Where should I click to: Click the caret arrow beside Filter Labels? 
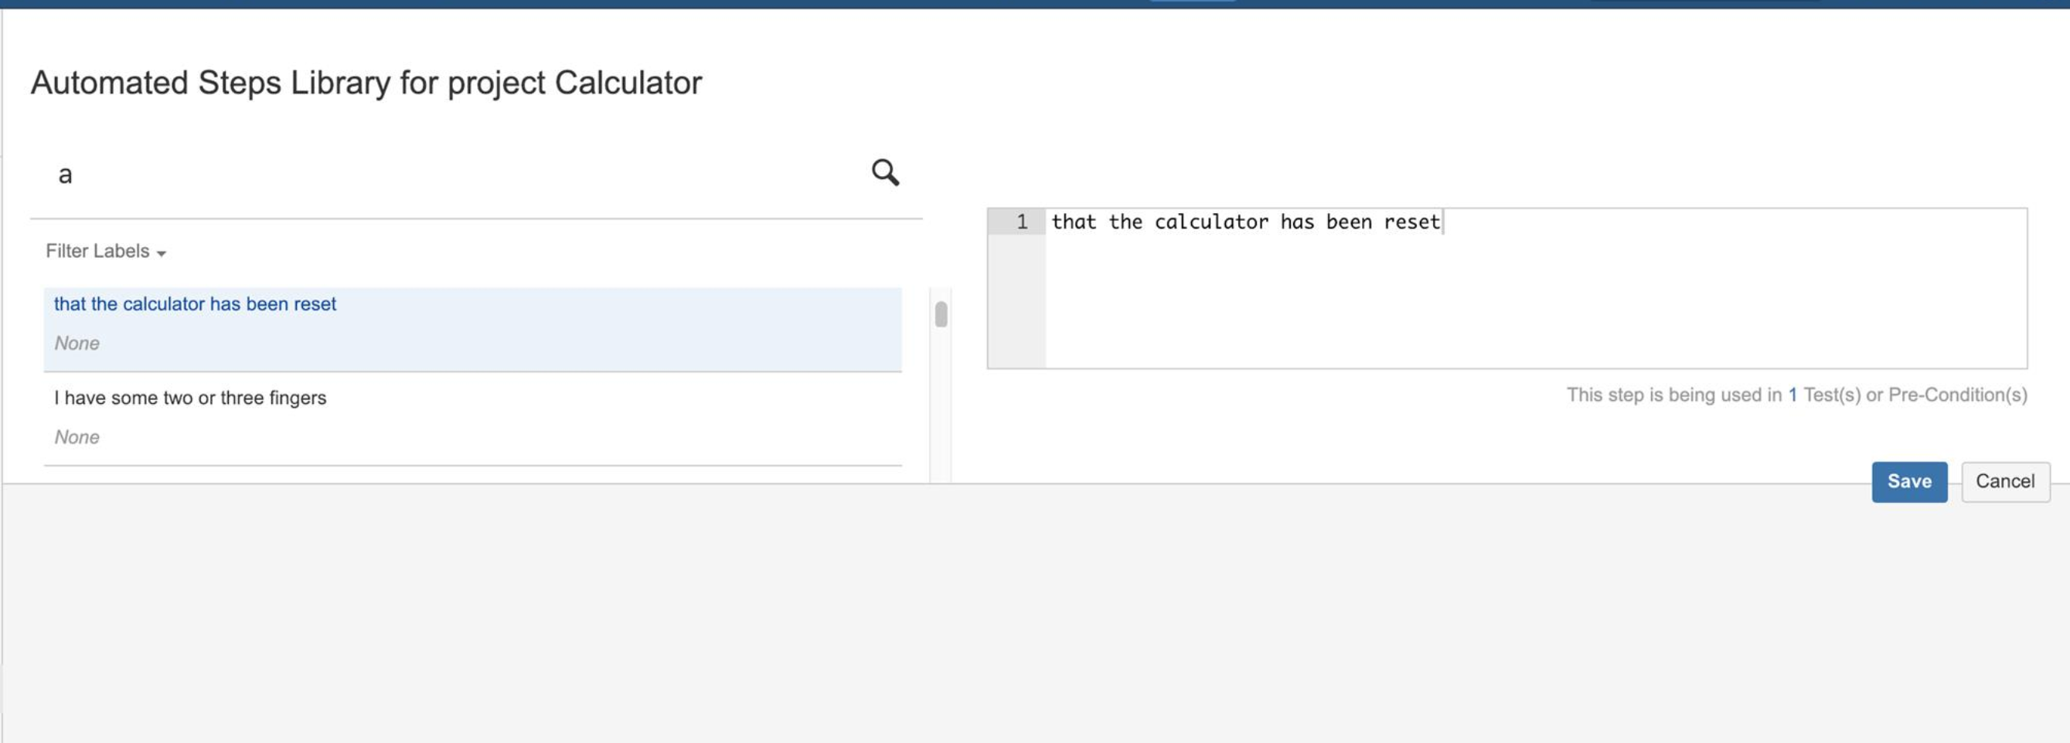(162, 254)
